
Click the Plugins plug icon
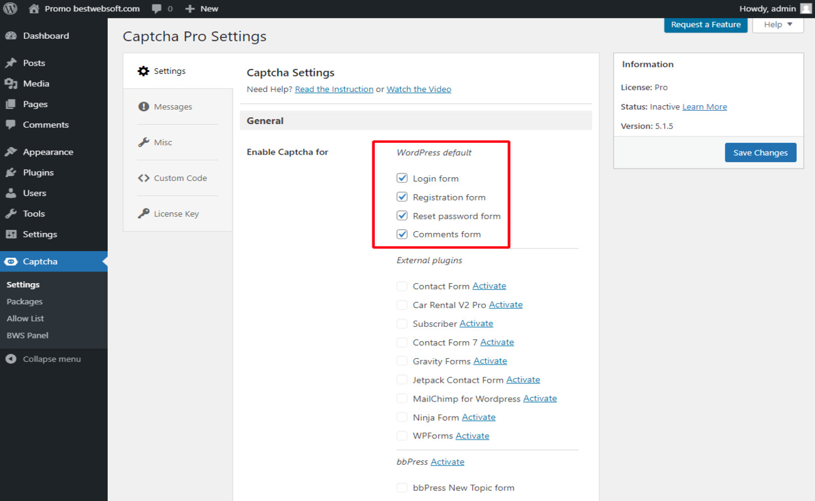point(11,172)
